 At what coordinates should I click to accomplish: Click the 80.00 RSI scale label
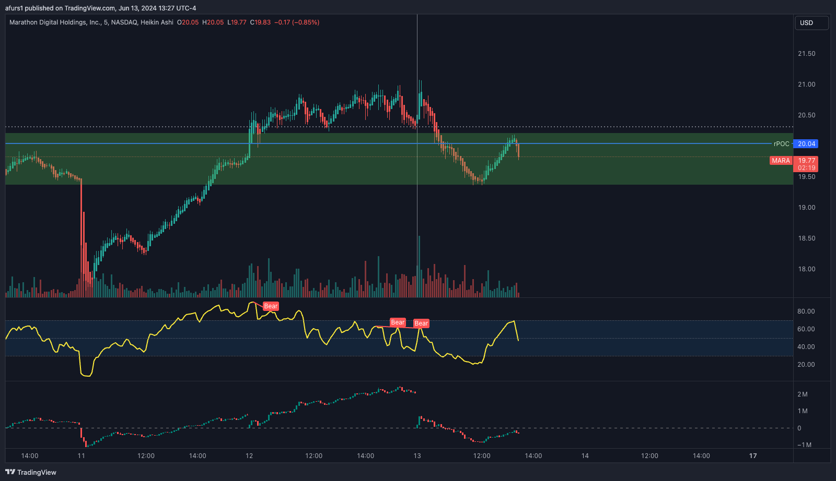806,311
